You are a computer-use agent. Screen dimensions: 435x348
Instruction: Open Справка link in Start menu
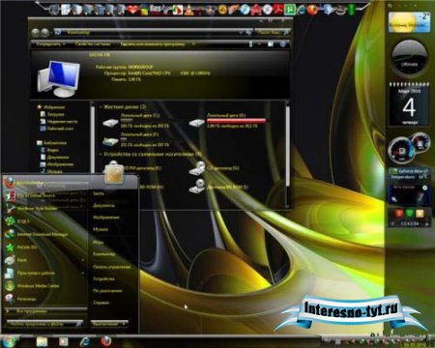(101, 303)
